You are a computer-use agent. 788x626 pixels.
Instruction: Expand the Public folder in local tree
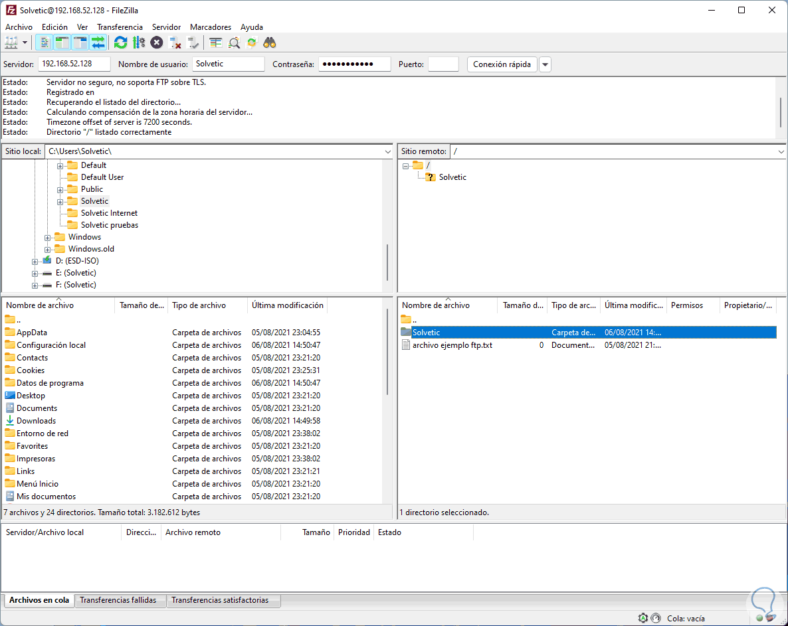(x=60, y=190)
